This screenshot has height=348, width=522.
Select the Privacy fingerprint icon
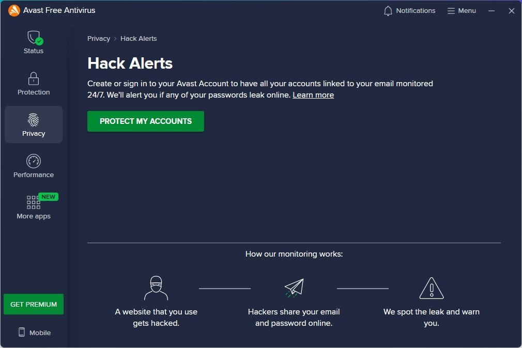pyautogui.click(x=33, y=120)
